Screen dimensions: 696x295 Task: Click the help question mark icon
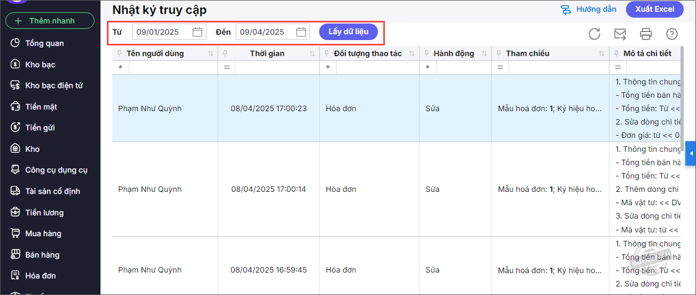point(672,34)
